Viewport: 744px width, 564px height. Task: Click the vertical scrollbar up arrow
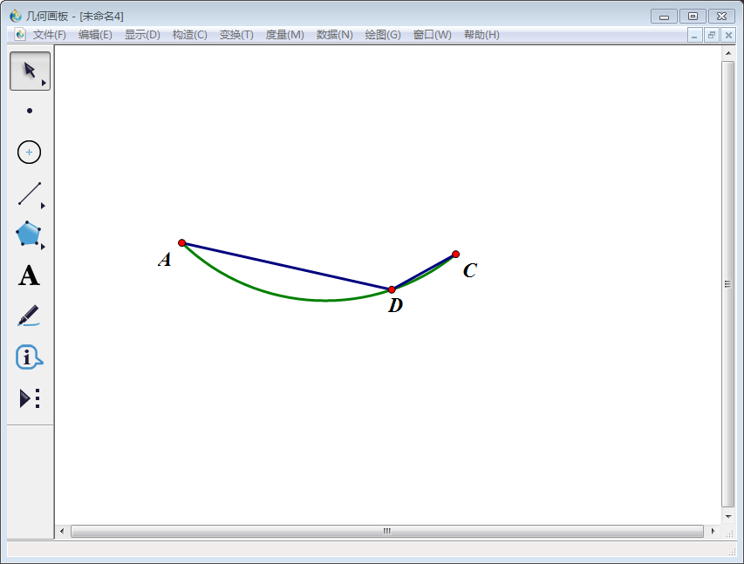pyautogui.click(x=728, y=53)
